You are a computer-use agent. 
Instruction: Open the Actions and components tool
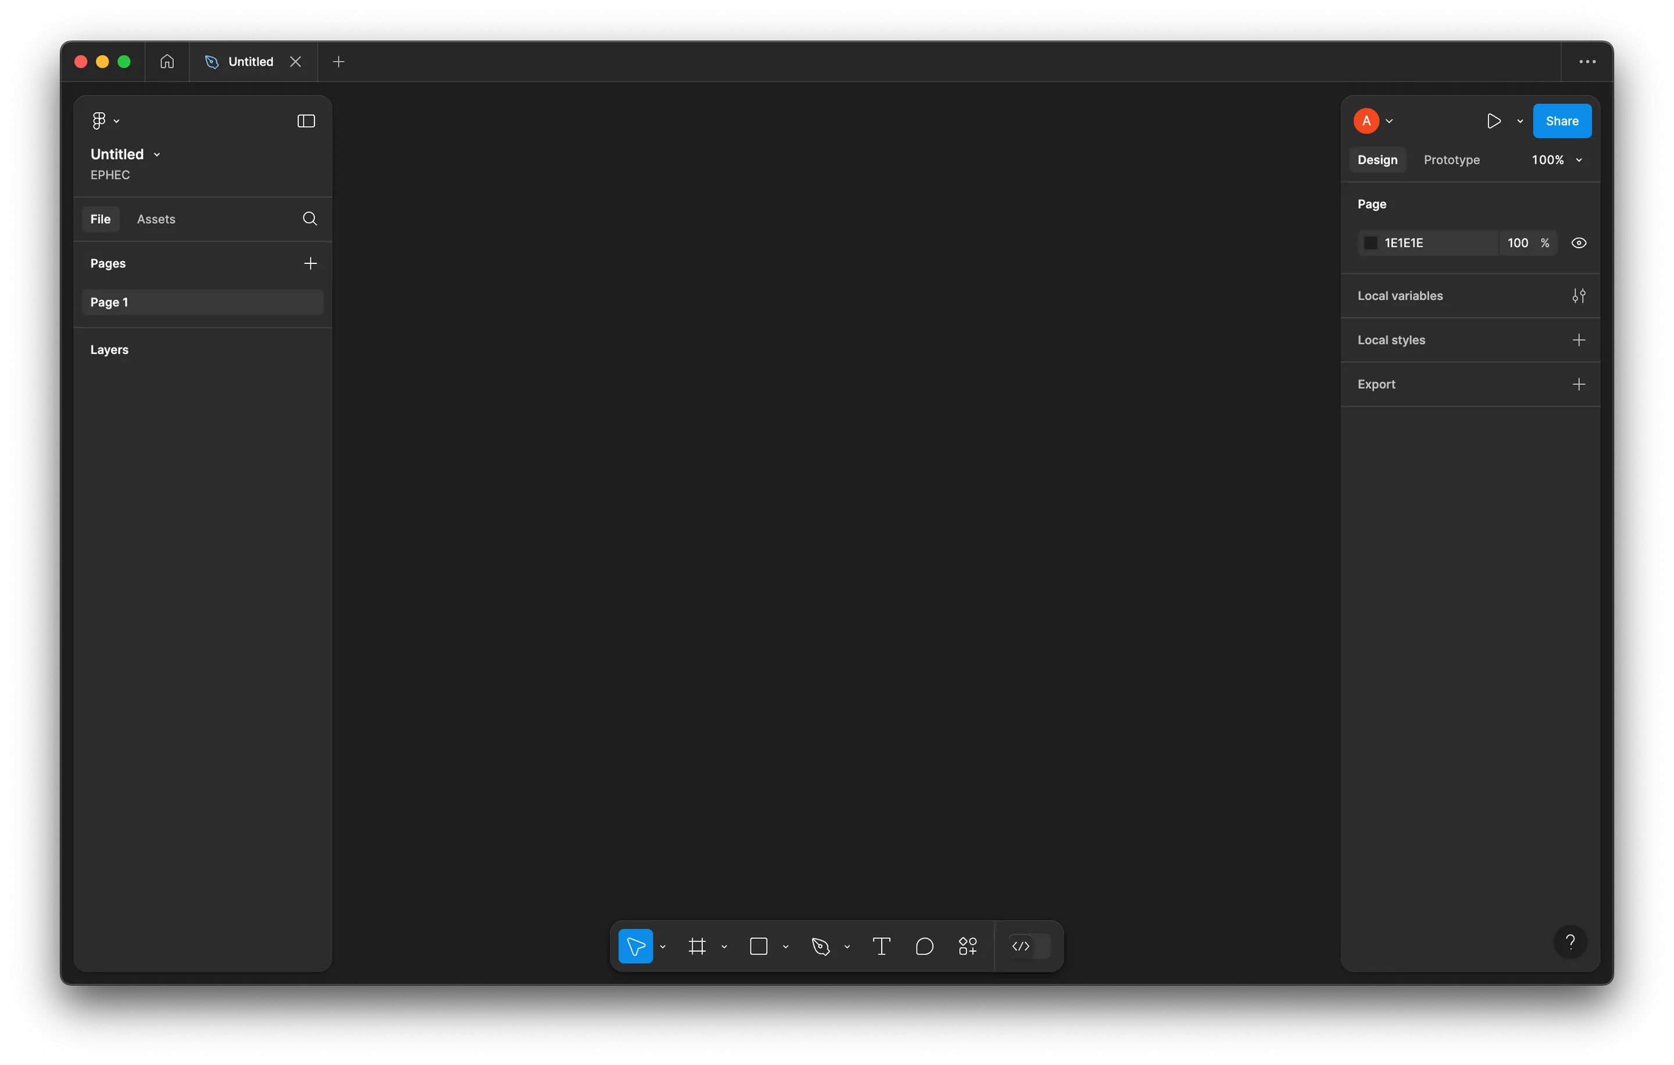[967, 946]
